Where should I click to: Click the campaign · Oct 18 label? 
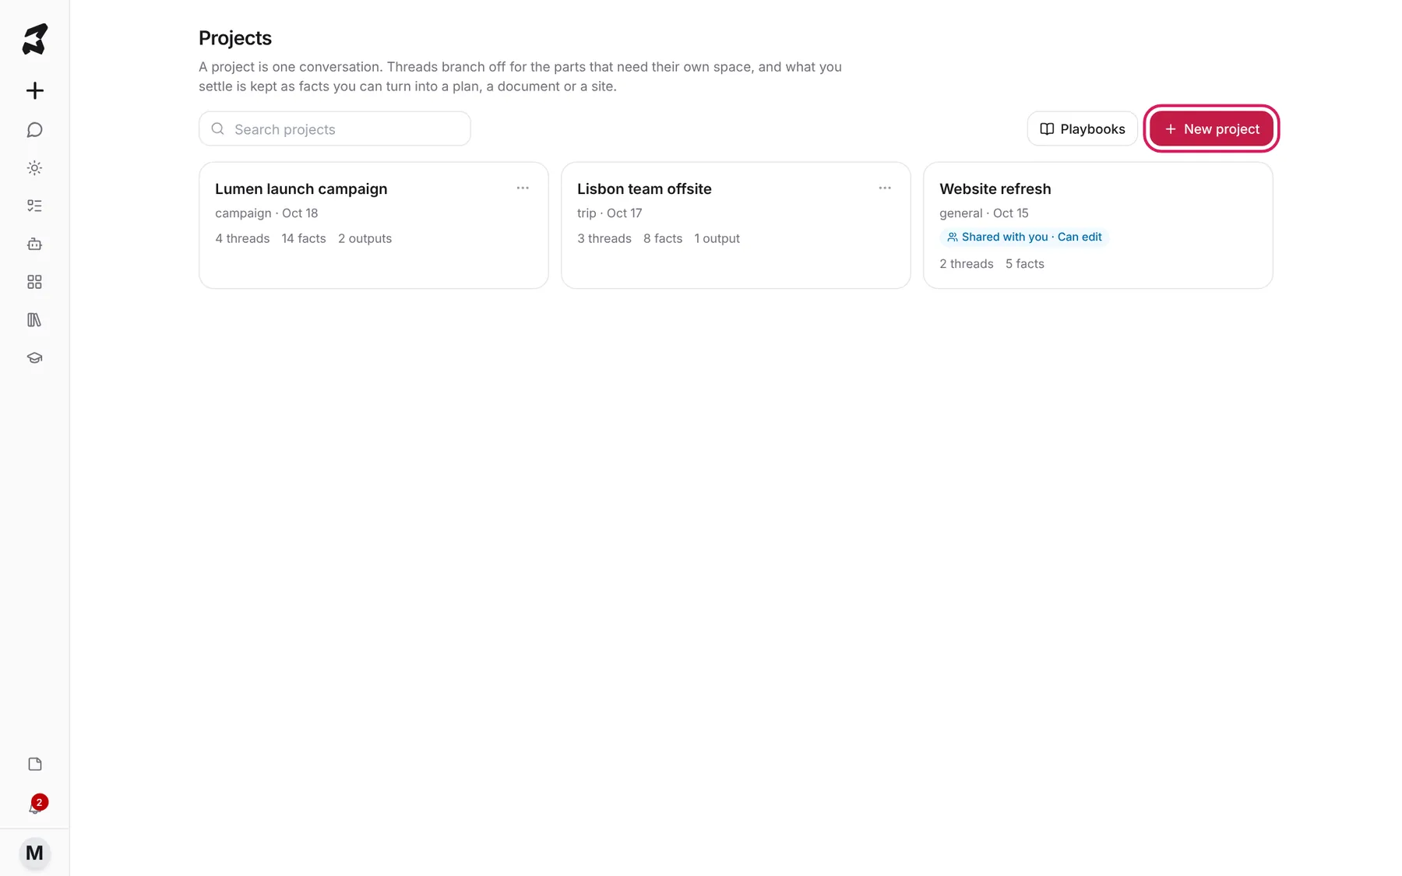pyautogui.click(x=266, y=213)
